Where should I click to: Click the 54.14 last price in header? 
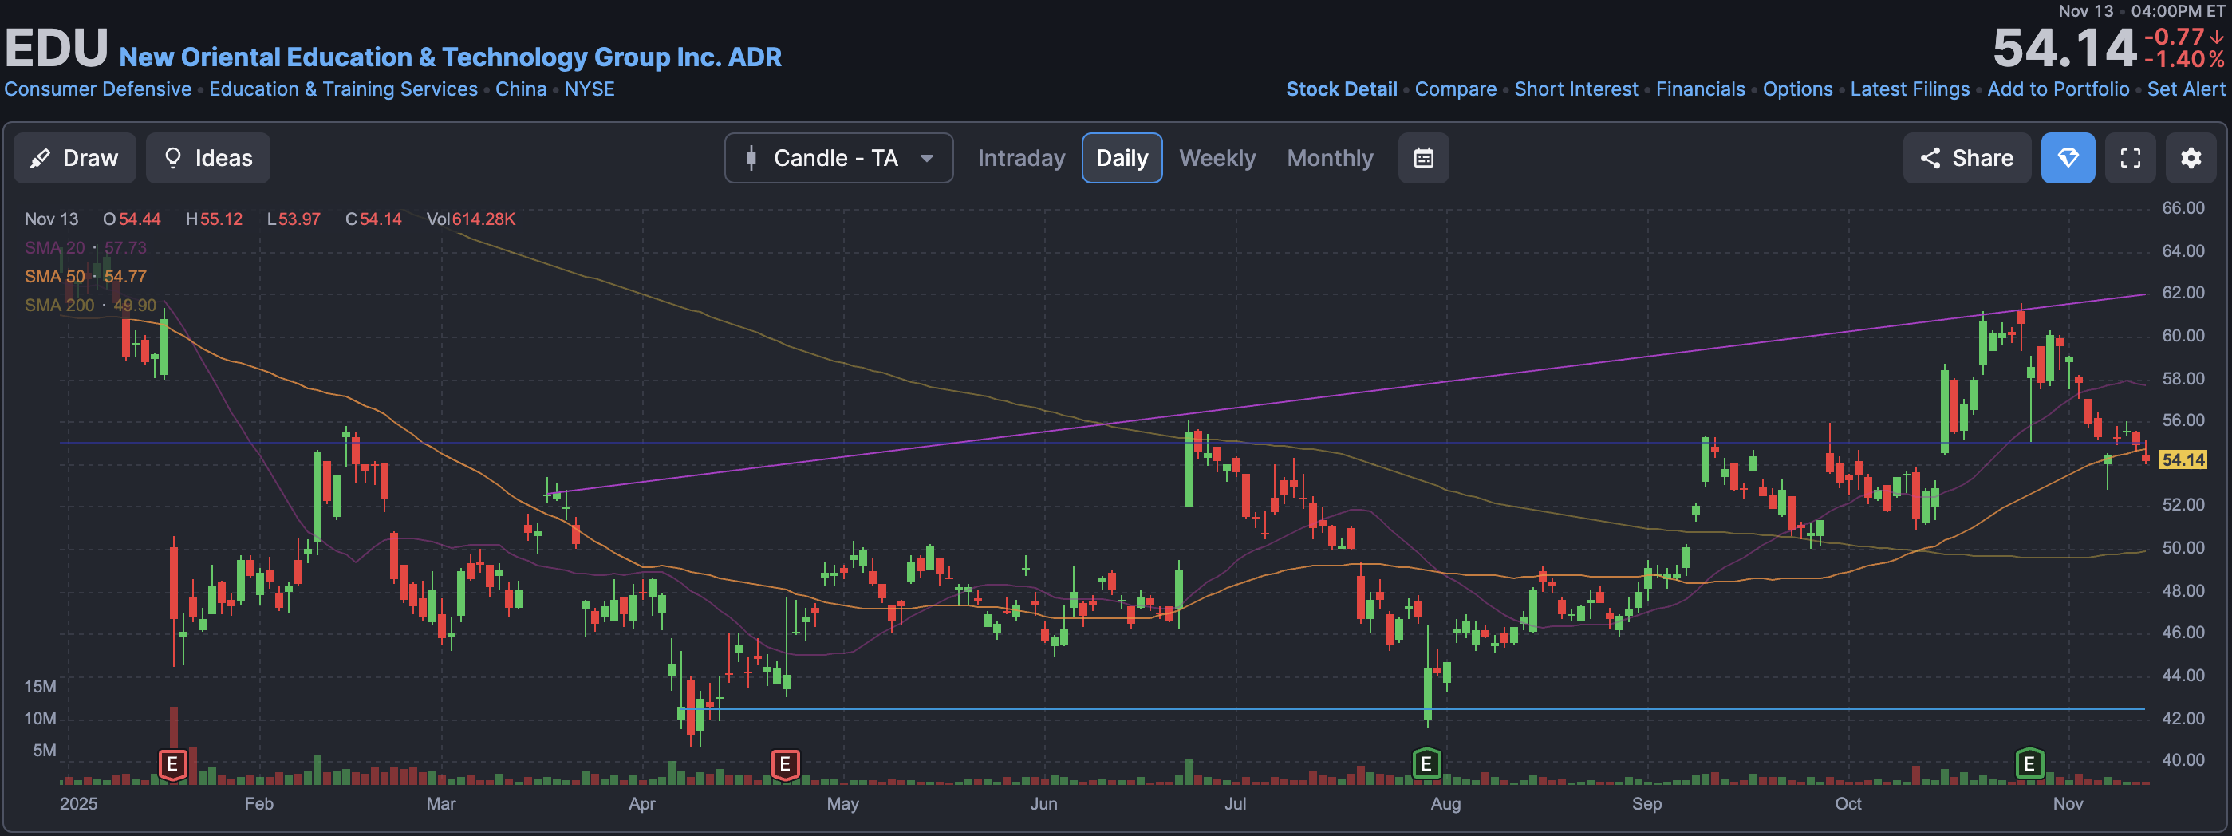click(2064, 49)
